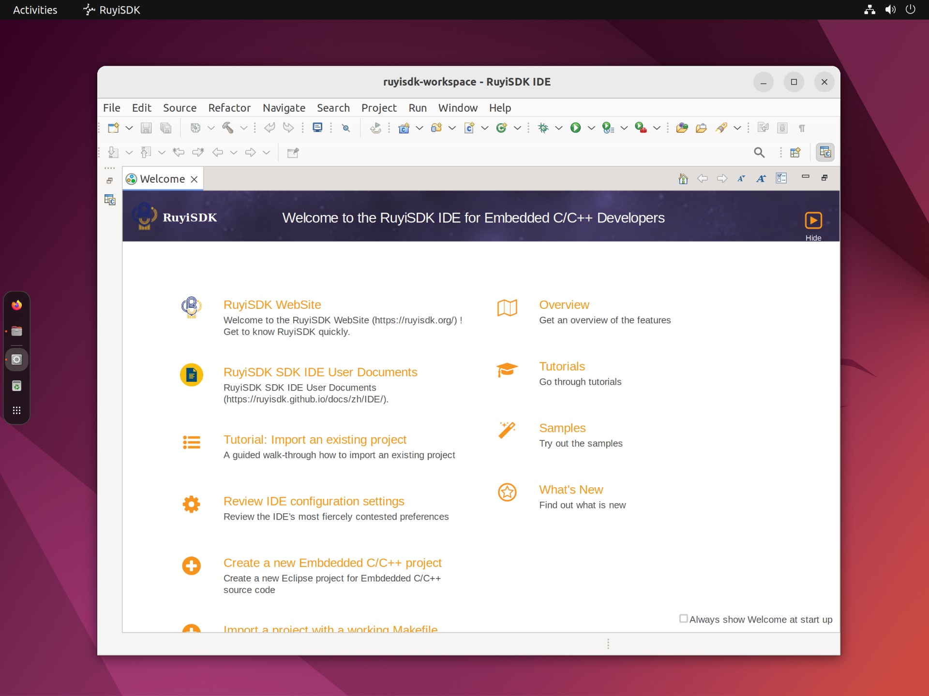Enable the Always show Welcome at start up checkbox
This screenshot has height=696, width=929.
(683, 619)
